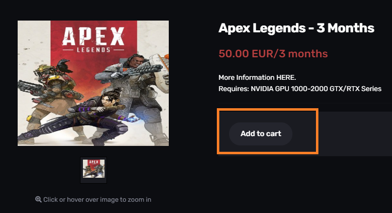Click the black raven in the cover art

click(x=64, y=66)
